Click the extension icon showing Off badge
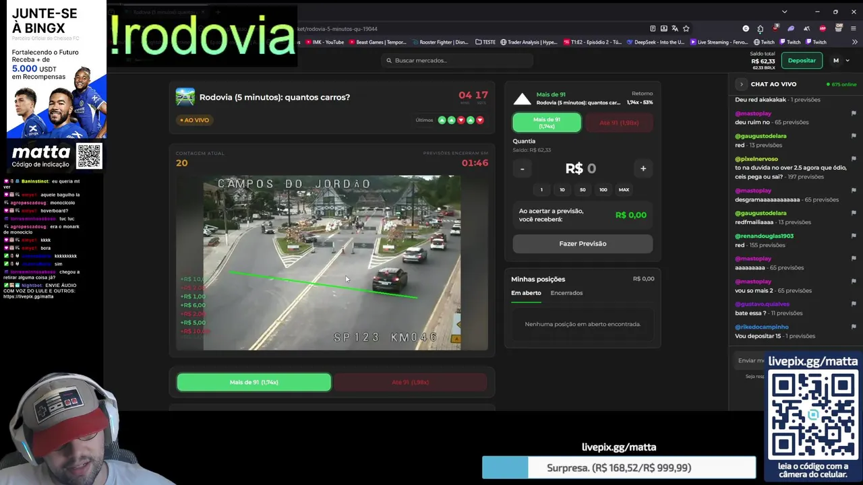This screenshot has height=485, width=863. point(839,28)
